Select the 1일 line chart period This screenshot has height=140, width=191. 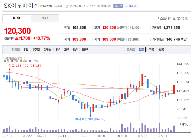[26, 50]
